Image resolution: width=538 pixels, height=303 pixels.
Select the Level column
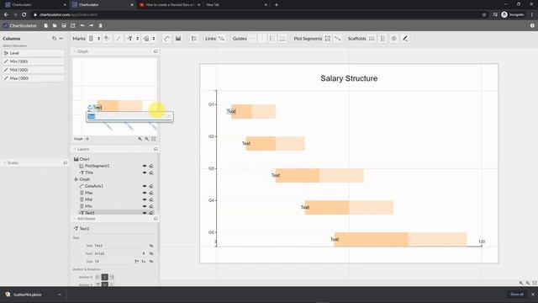pyautogui.click(x=34, y=53)
